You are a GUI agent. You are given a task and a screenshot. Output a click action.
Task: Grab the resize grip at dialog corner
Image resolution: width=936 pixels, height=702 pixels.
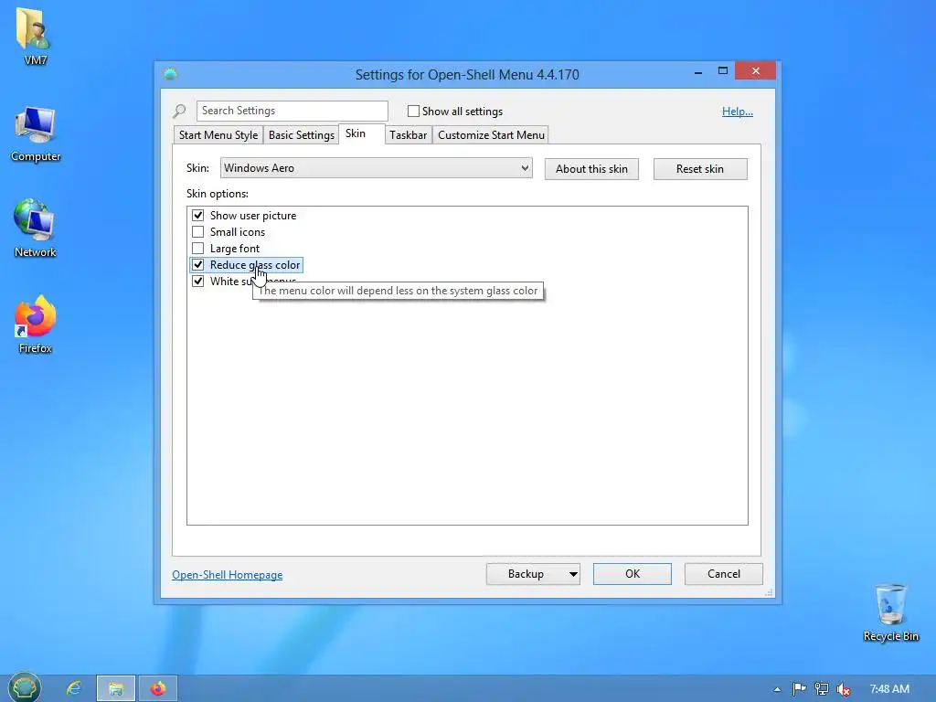point(769,592)
